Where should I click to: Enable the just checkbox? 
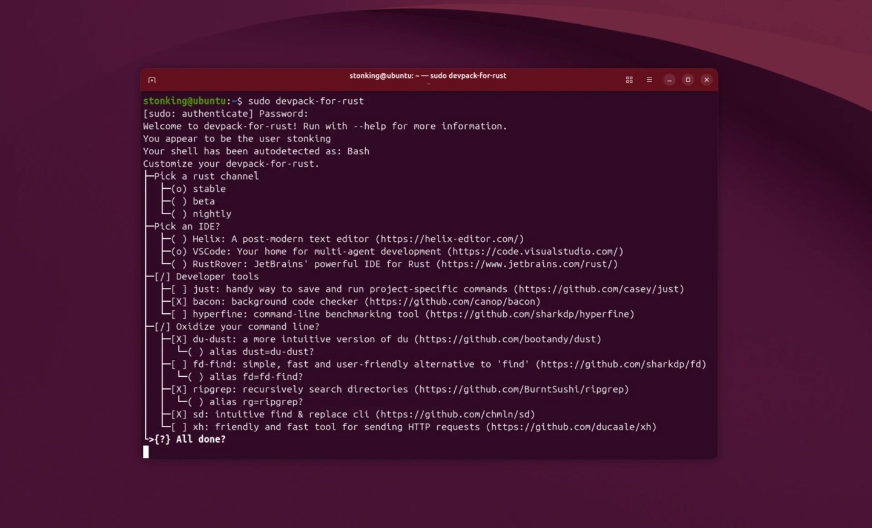point(179,289)
